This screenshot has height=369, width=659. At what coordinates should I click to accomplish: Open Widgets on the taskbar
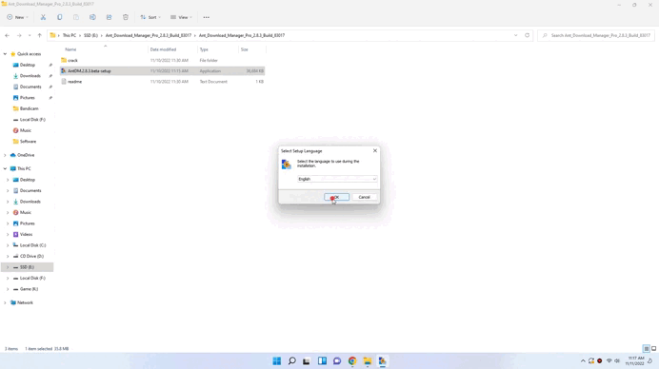pyautogui.click(x=322, y=361)
